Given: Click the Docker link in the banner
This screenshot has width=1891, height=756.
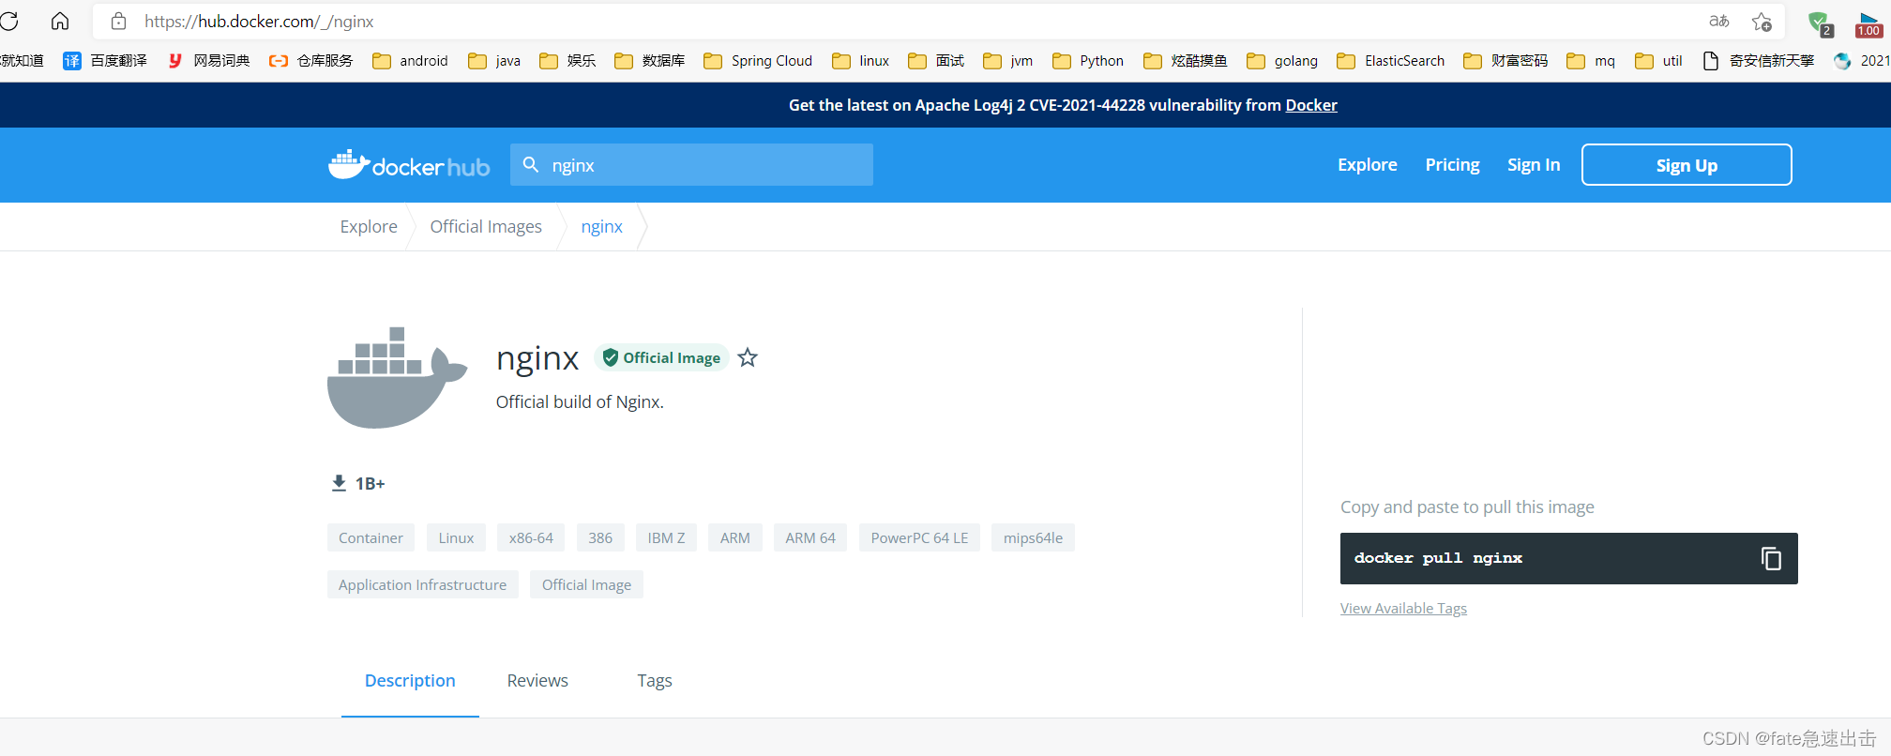Looking at the screenshot, I should pos(1311,105).
